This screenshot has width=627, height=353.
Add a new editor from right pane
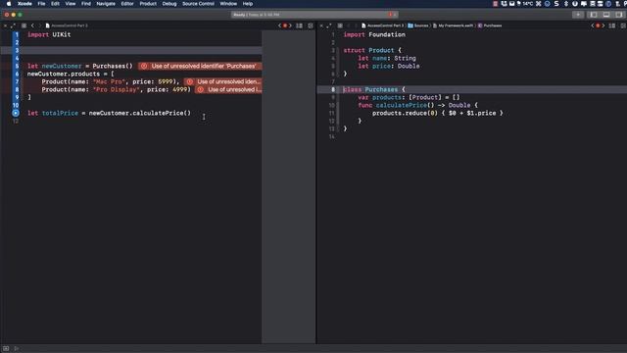click(x=623, y=25)
